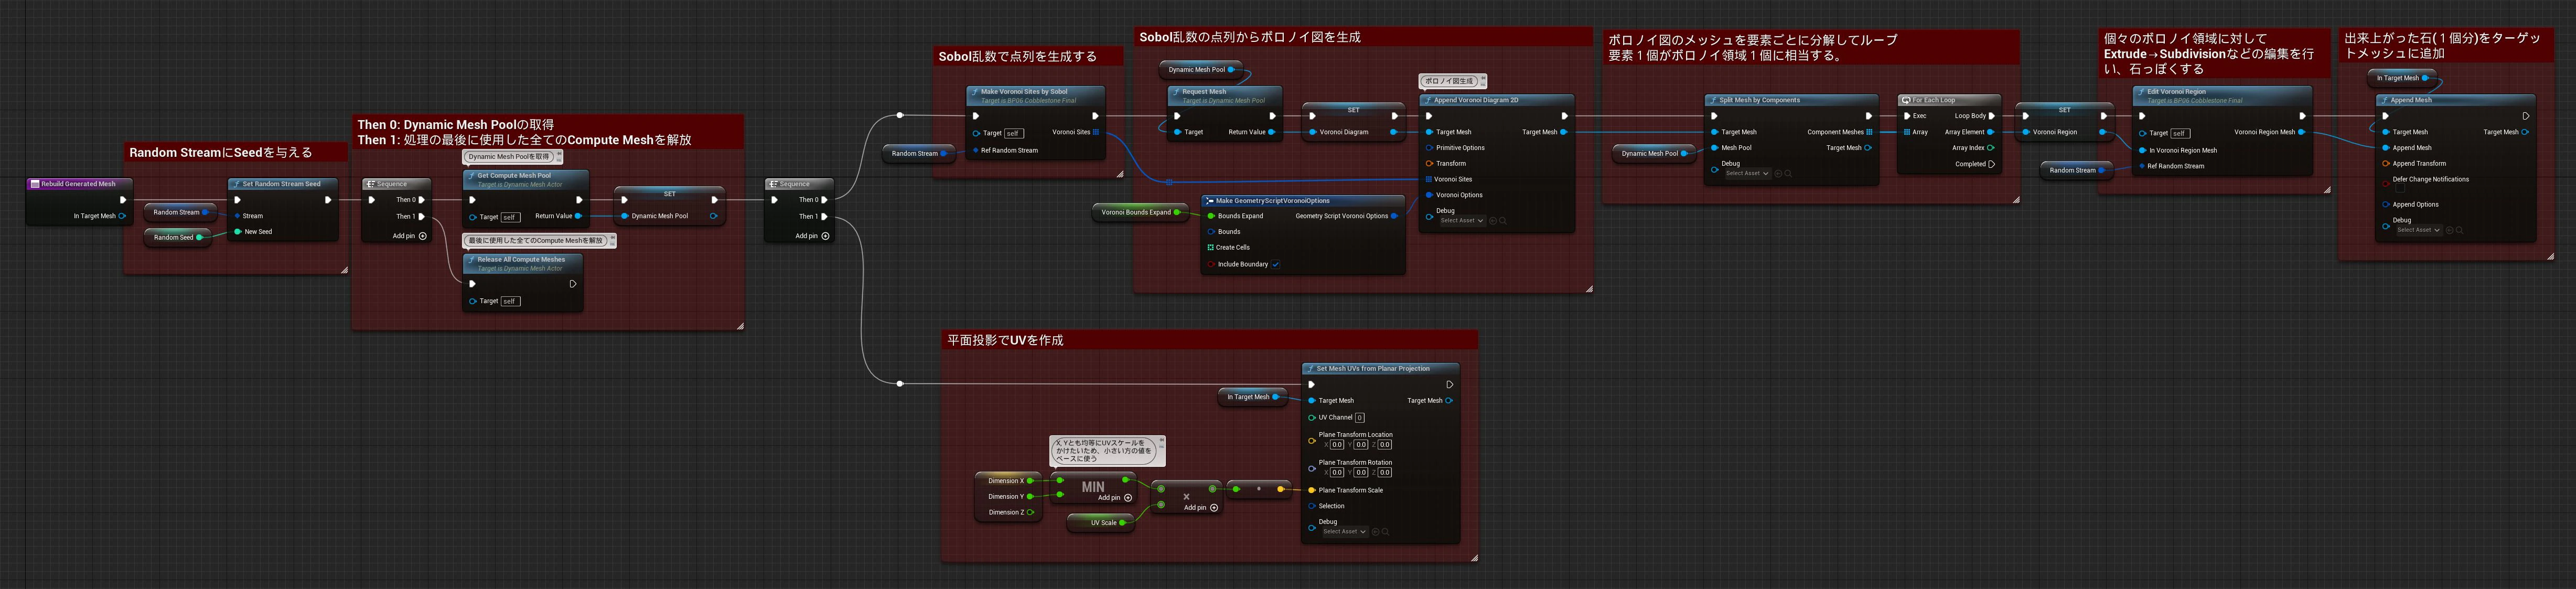Click Plane Transform Rotation Z field
The width and height of the screenshot is (2576, 589).
[x=1385, y=473]
